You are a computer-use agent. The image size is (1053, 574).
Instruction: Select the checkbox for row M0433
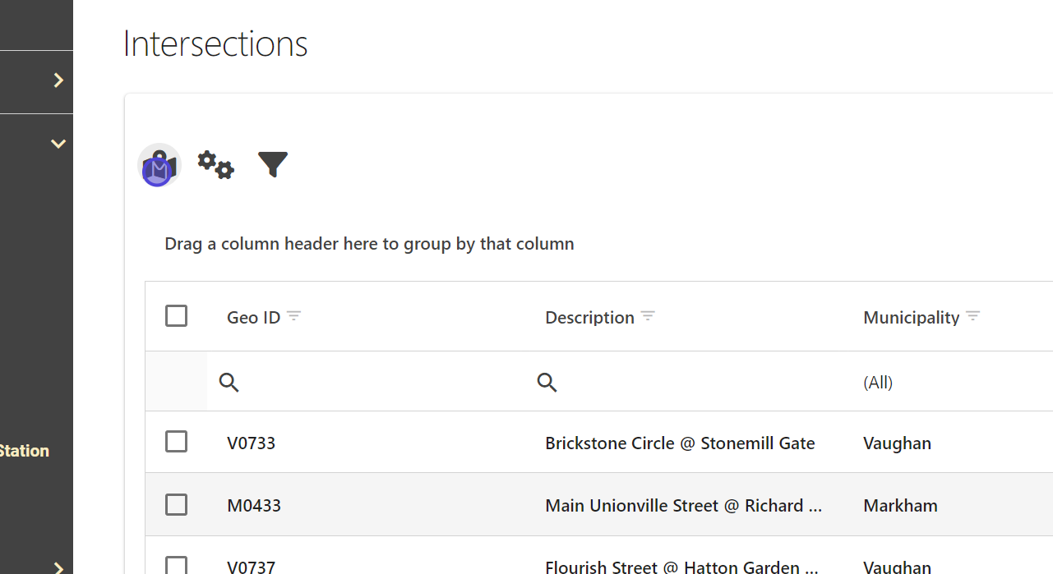176,504
